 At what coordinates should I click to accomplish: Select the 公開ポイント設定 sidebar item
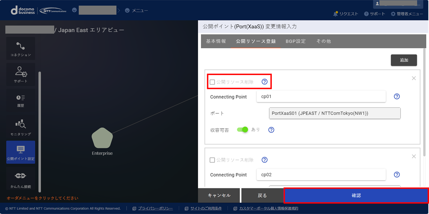tap(21, 152)
